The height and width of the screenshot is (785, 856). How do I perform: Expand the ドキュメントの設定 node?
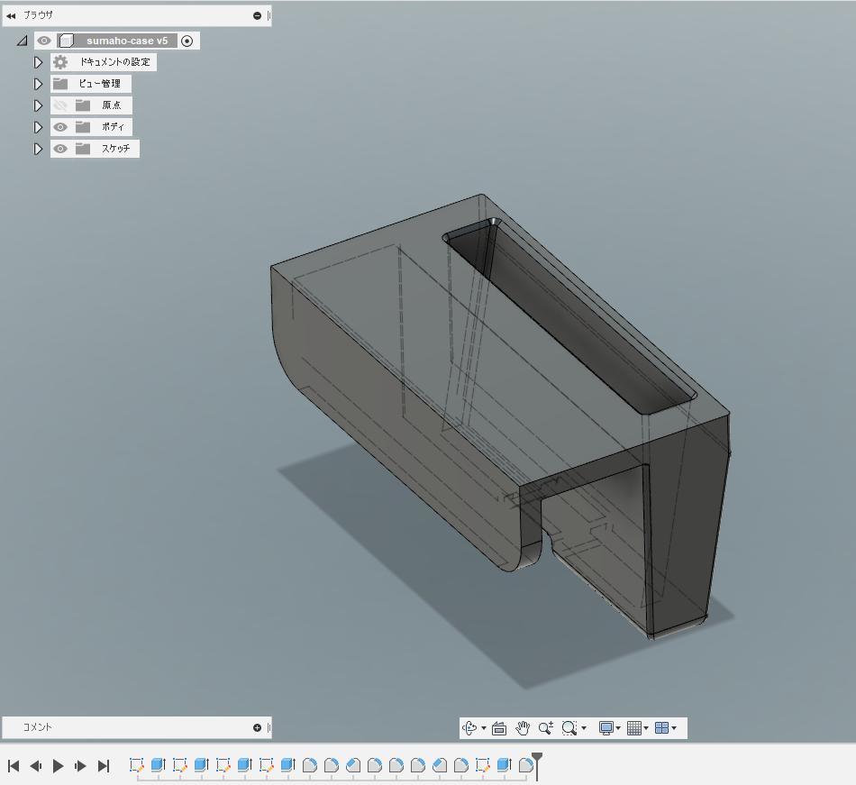point(38,62)
